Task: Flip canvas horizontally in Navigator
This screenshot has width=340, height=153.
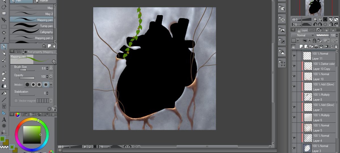Action: (331, 24)
